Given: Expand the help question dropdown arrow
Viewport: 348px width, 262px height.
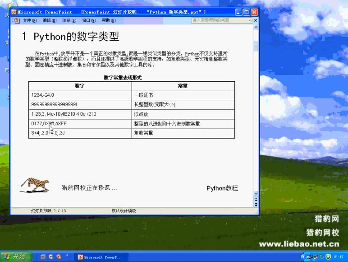Looking at the screenshot, I should click(250, 20).
